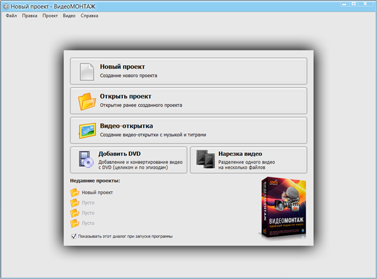Screen dimensions: 377x279
Task: Create a project with Новый проект button
Action: tap(188, 71)
